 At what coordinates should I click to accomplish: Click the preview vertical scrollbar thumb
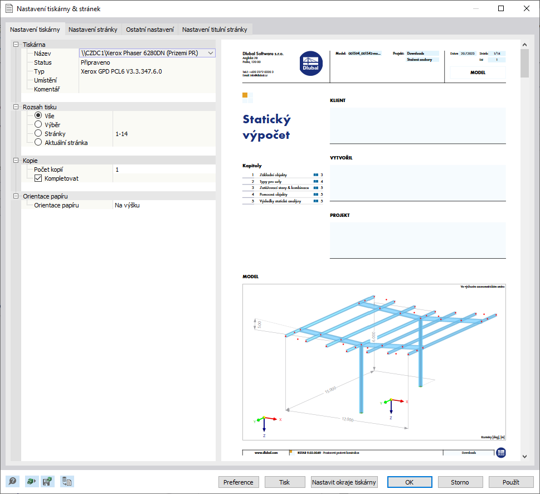(x=524, y=63)
